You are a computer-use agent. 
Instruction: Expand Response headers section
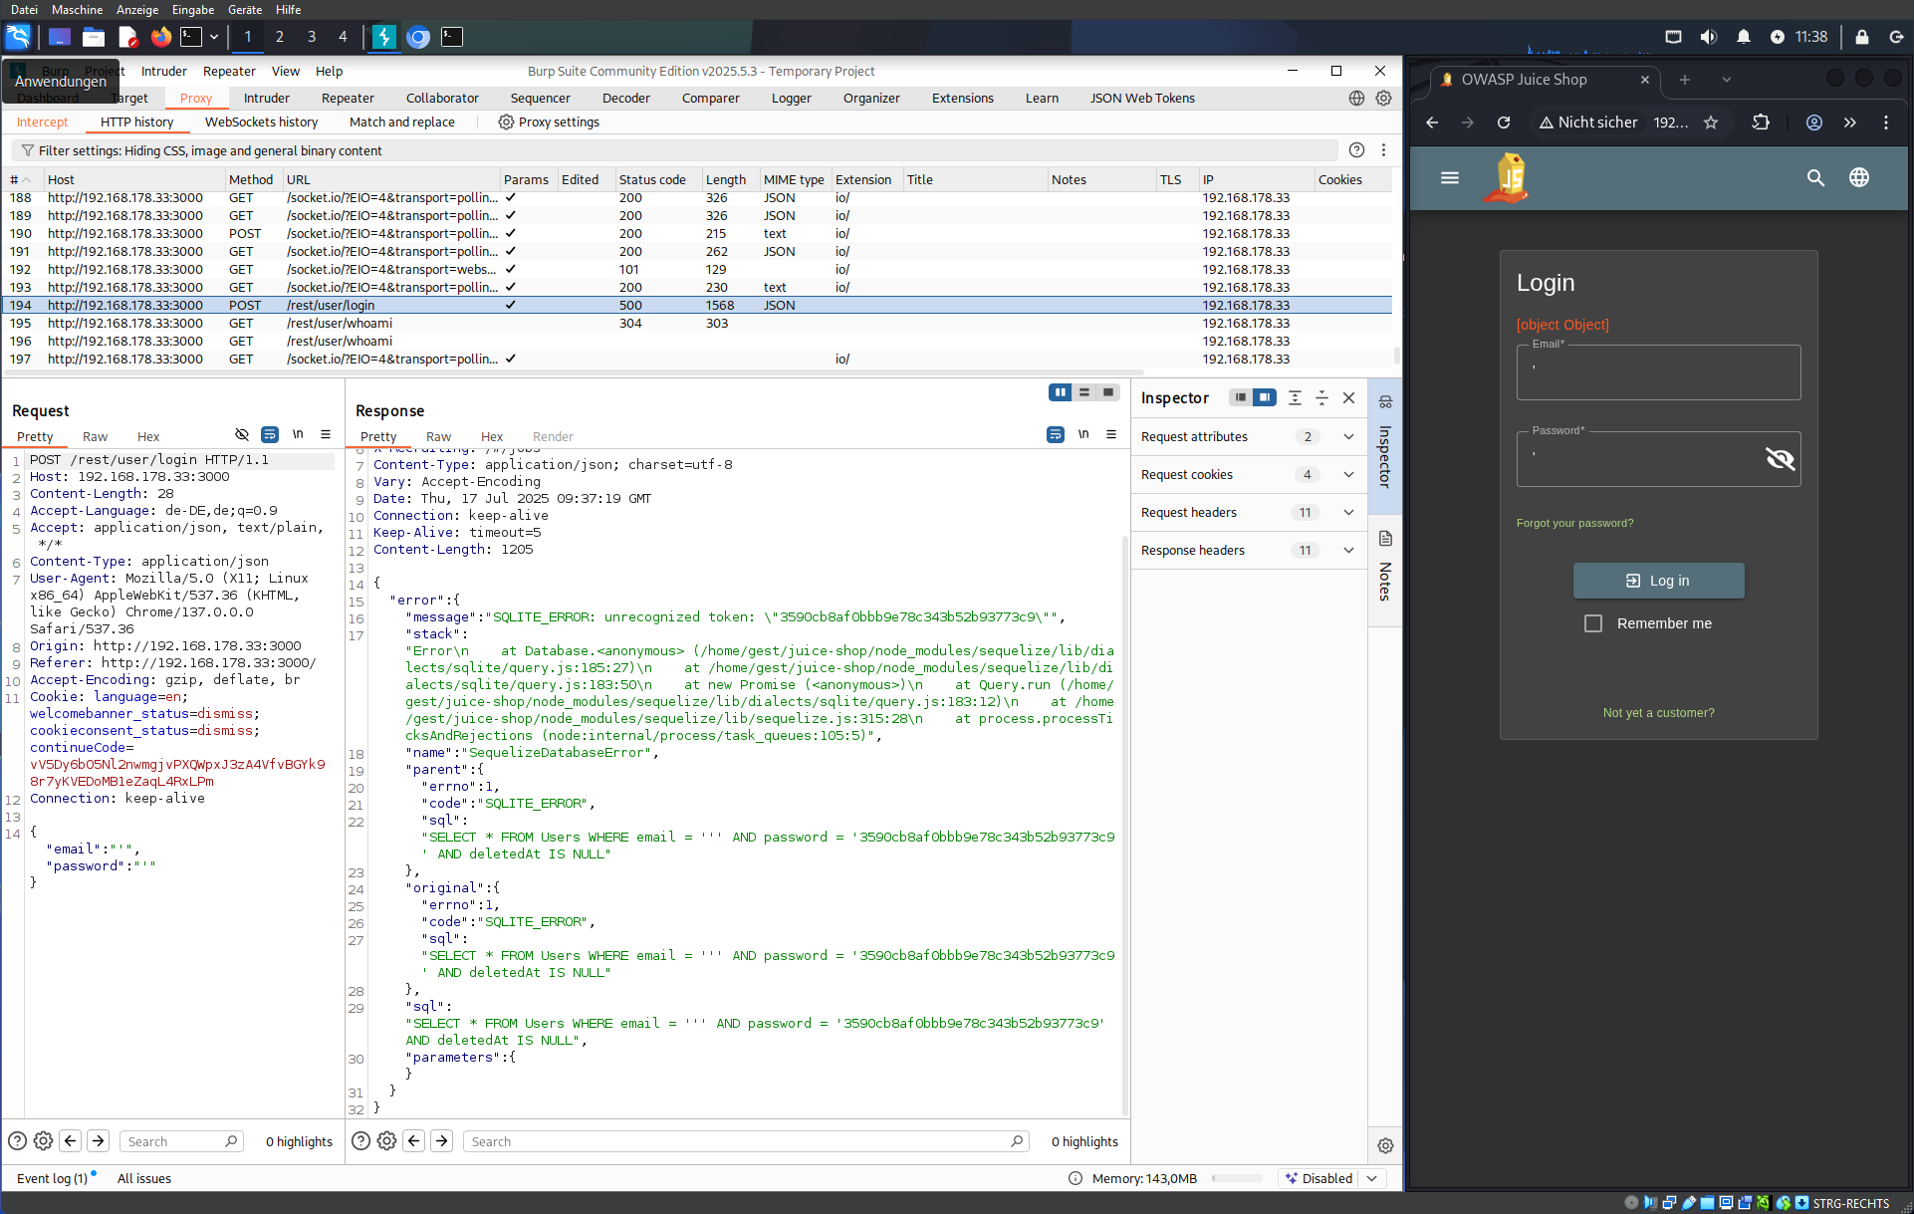[1348, 550]
